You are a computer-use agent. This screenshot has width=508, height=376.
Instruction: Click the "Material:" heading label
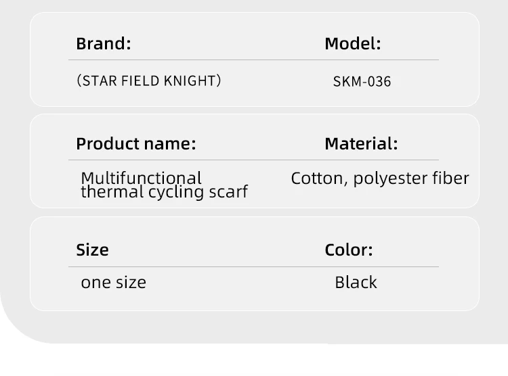(361, 144)
